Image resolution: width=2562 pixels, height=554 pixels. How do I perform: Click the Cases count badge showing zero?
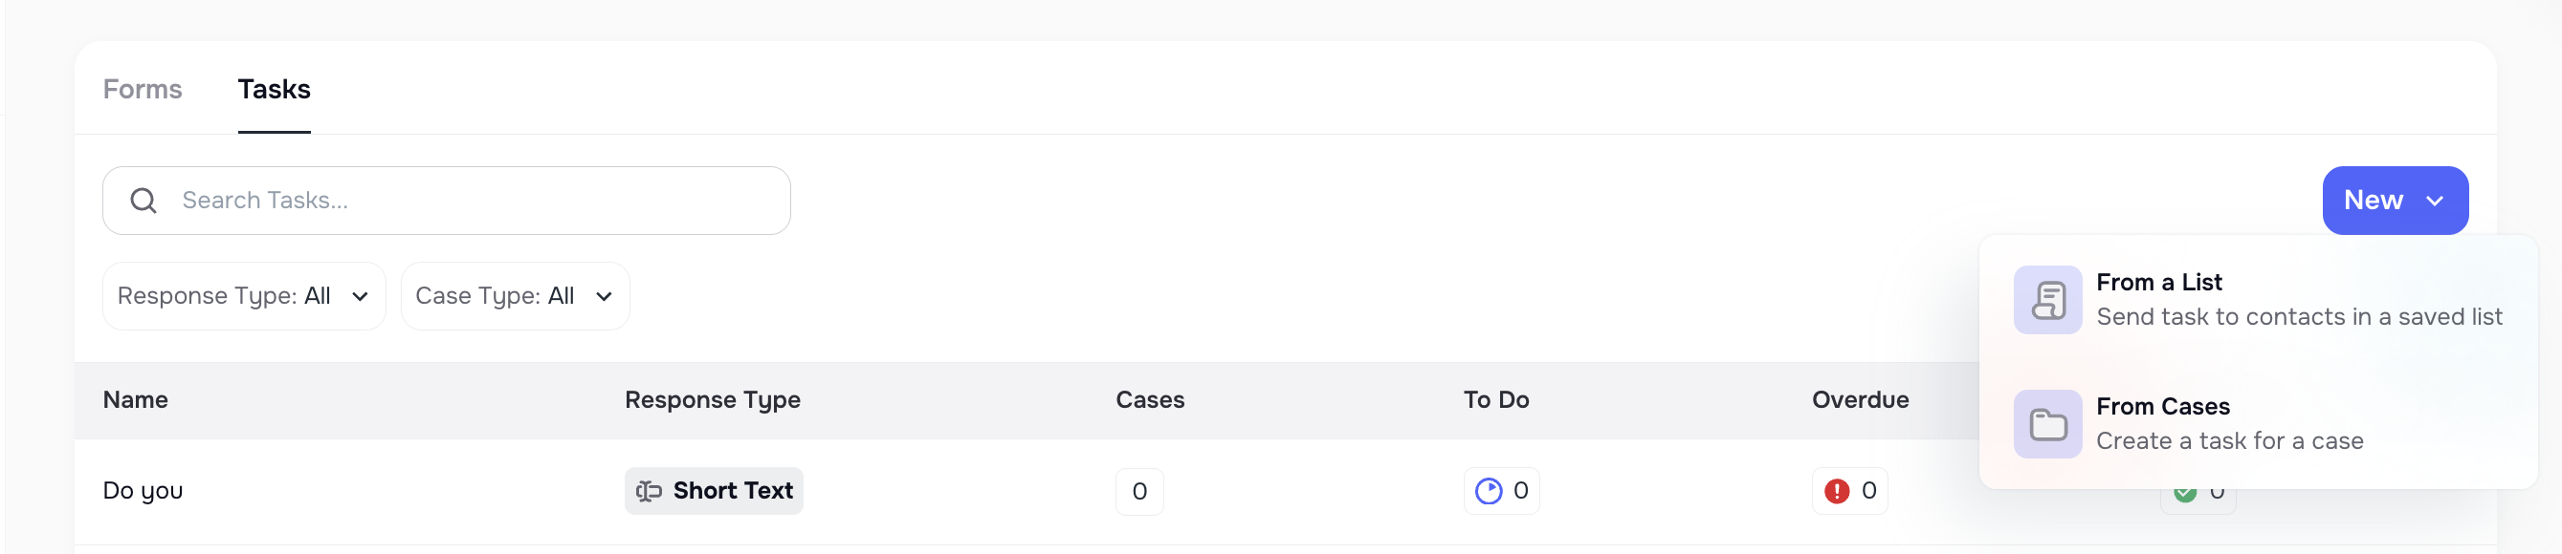pos(1138,490)
